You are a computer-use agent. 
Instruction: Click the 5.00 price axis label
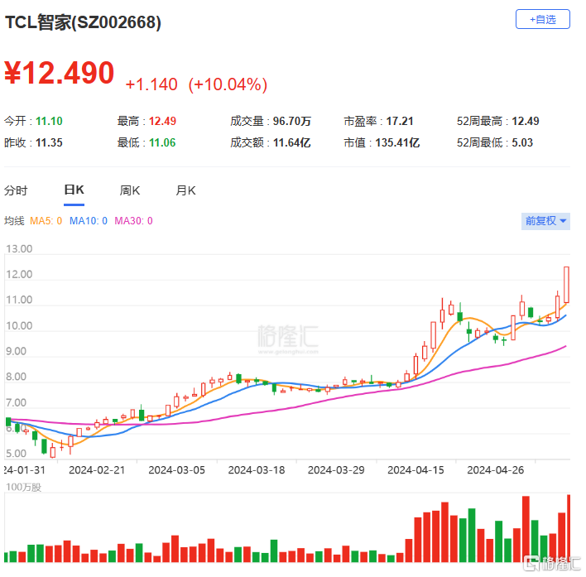pyautogui.click(x=16, y=454)
